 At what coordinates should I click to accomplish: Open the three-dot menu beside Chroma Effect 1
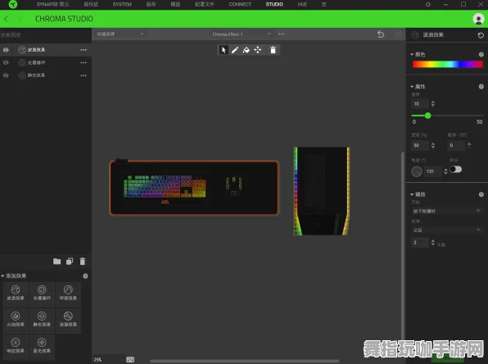click(x=282, y=34)
